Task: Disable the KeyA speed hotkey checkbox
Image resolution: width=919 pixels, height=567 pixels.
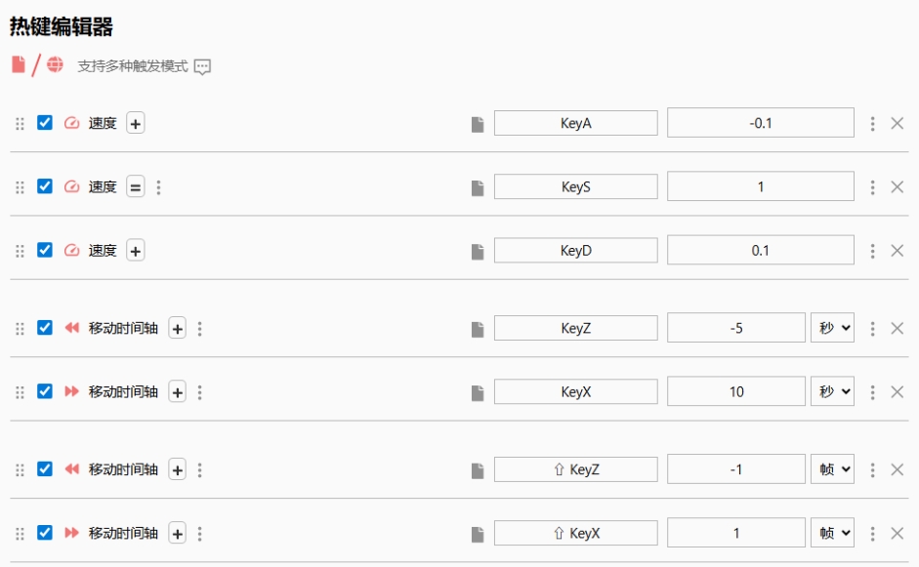Action: [45, 123]
